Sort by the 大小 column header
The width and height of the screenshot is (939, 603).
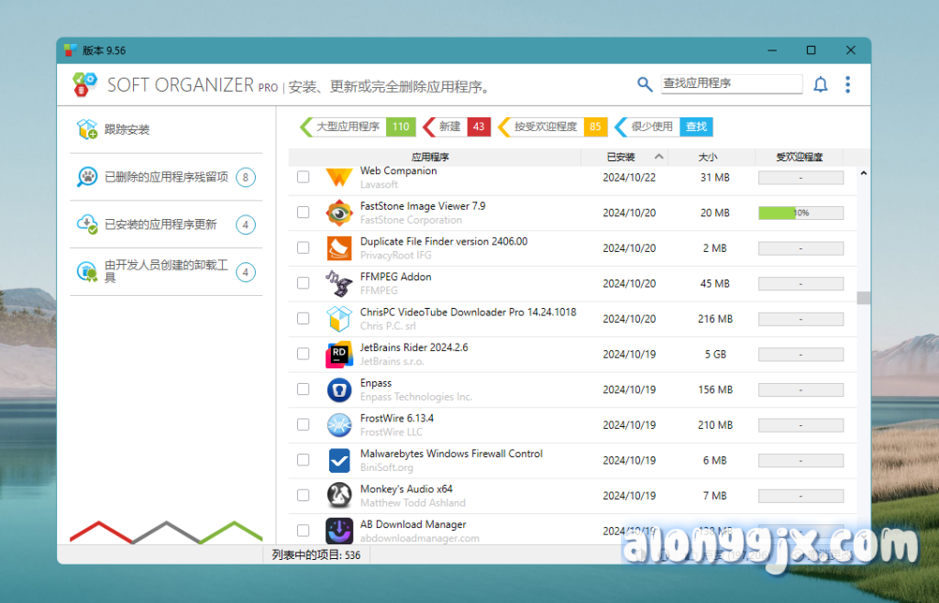pos(708,157)
